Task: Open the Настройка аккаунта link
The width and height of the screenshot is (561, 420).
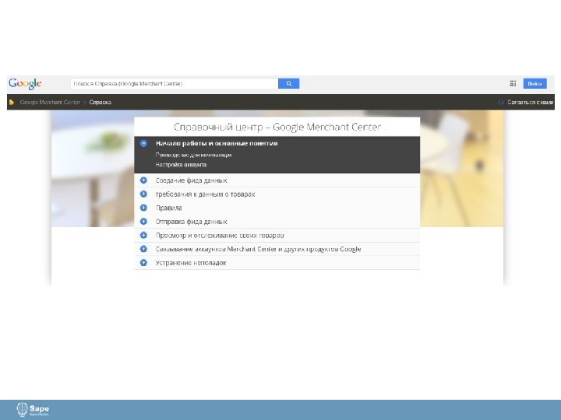Action: (181, 165)
